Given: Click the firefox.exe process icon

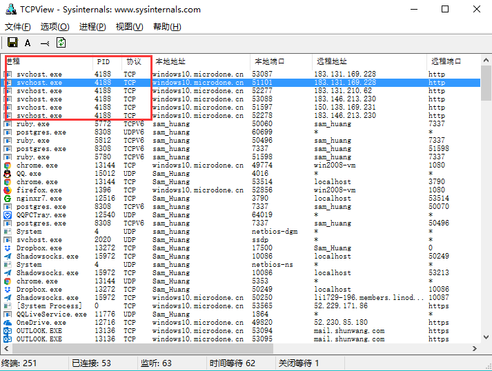Looking at the screenshot, I should (7, 190).
